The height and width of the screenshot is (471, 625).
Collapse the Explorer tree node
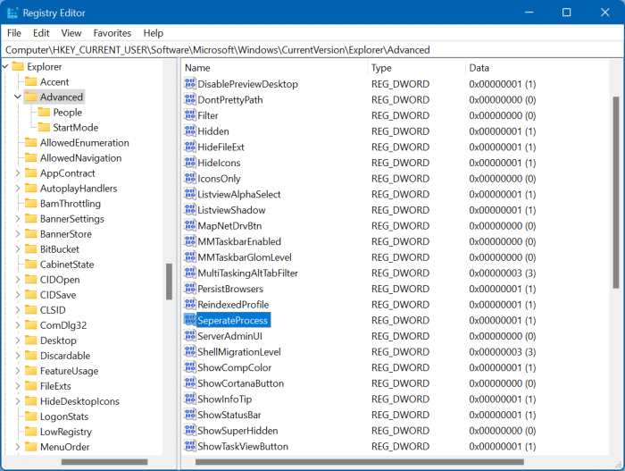5,66
